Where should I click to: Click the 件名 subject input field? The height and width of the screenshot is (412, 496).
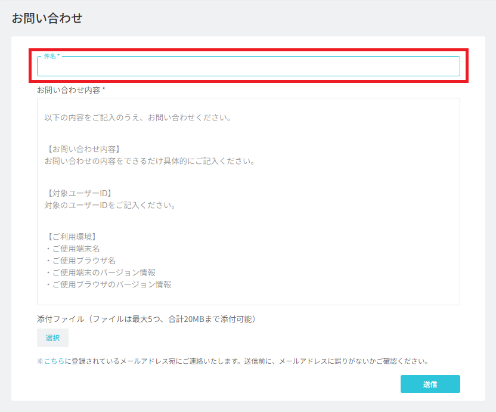point(249,66)
